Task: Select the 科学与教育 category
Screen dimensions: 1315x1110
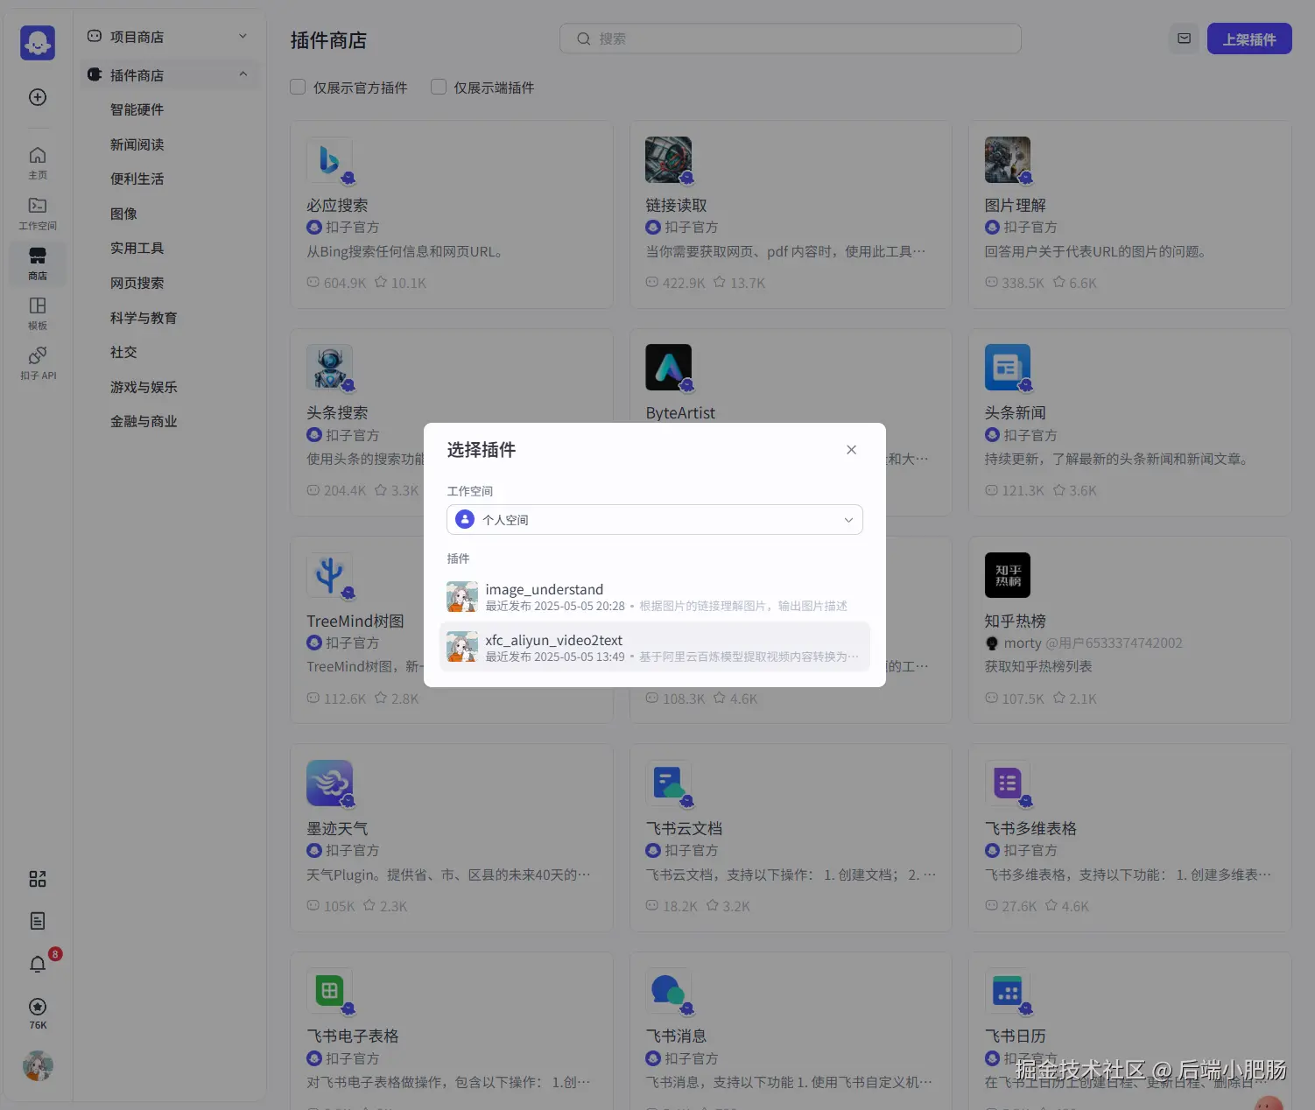Action: (144, 318)
